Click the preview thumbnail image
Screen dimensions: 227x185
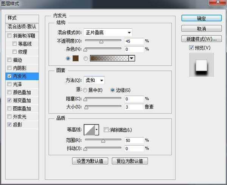(201, 65)
